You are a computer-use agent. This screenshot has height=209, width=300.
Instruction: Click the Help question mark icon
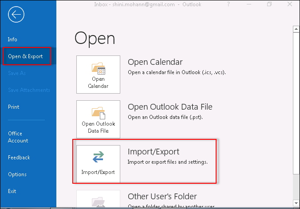pos(228,4)
